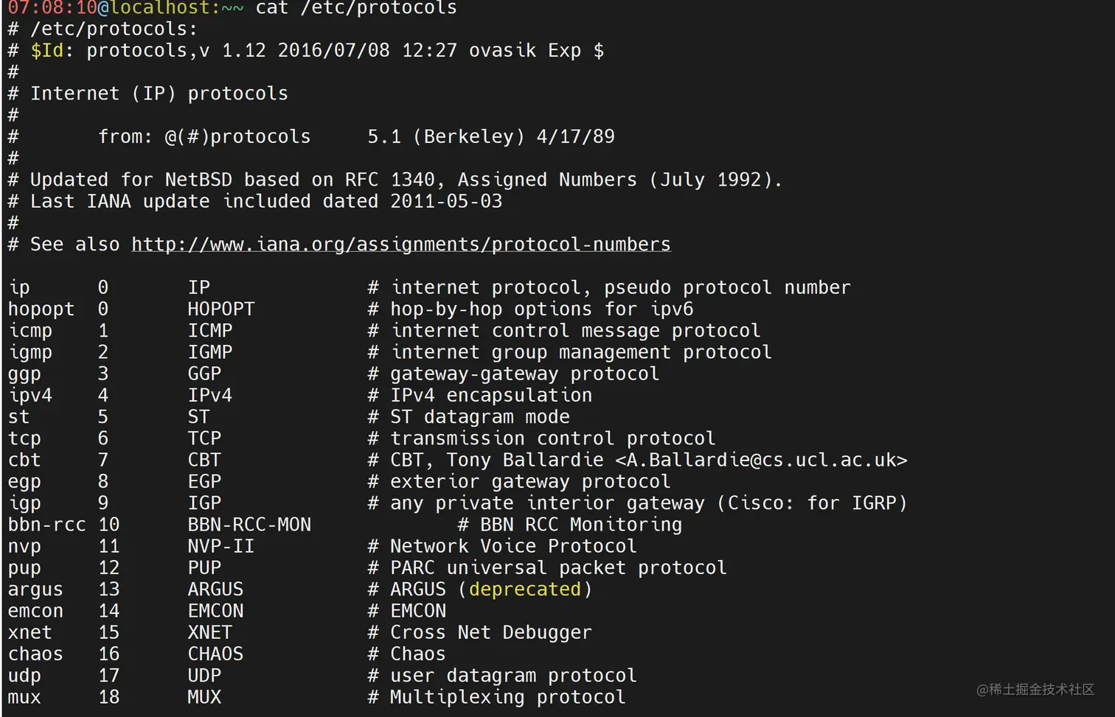Viewport: 1115px width, 717px height.
Task: Click the 'NVP-II' alias text
Action: (x=220, y=547)
